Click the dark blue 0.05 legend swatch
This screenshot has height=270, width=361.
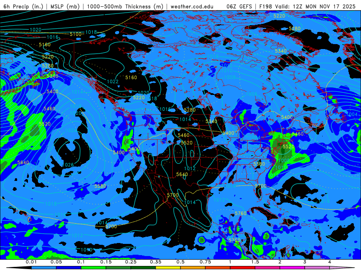click(69, 268)
